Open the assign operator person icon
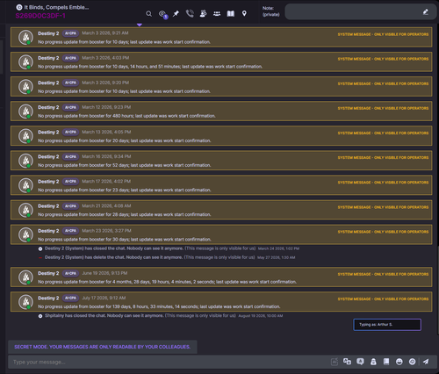 [203, 13]
